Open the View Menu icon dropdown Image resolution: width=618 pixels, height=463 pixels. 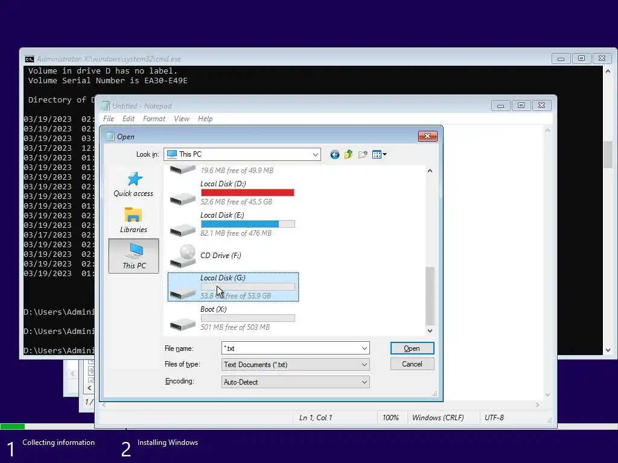point(379,154)
